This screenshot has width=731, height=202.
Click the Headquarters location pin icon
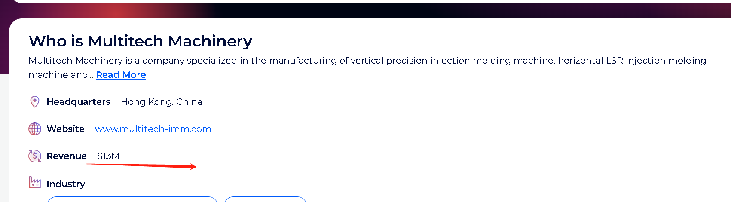tap(35, 102)
